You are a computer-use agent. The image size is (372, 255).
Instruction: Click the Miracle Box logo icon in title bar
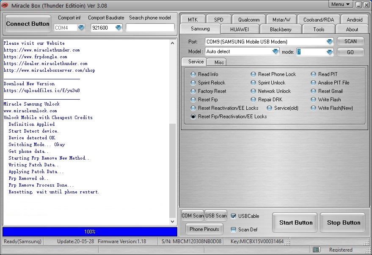pyautogui.click(x=4, y=5)
